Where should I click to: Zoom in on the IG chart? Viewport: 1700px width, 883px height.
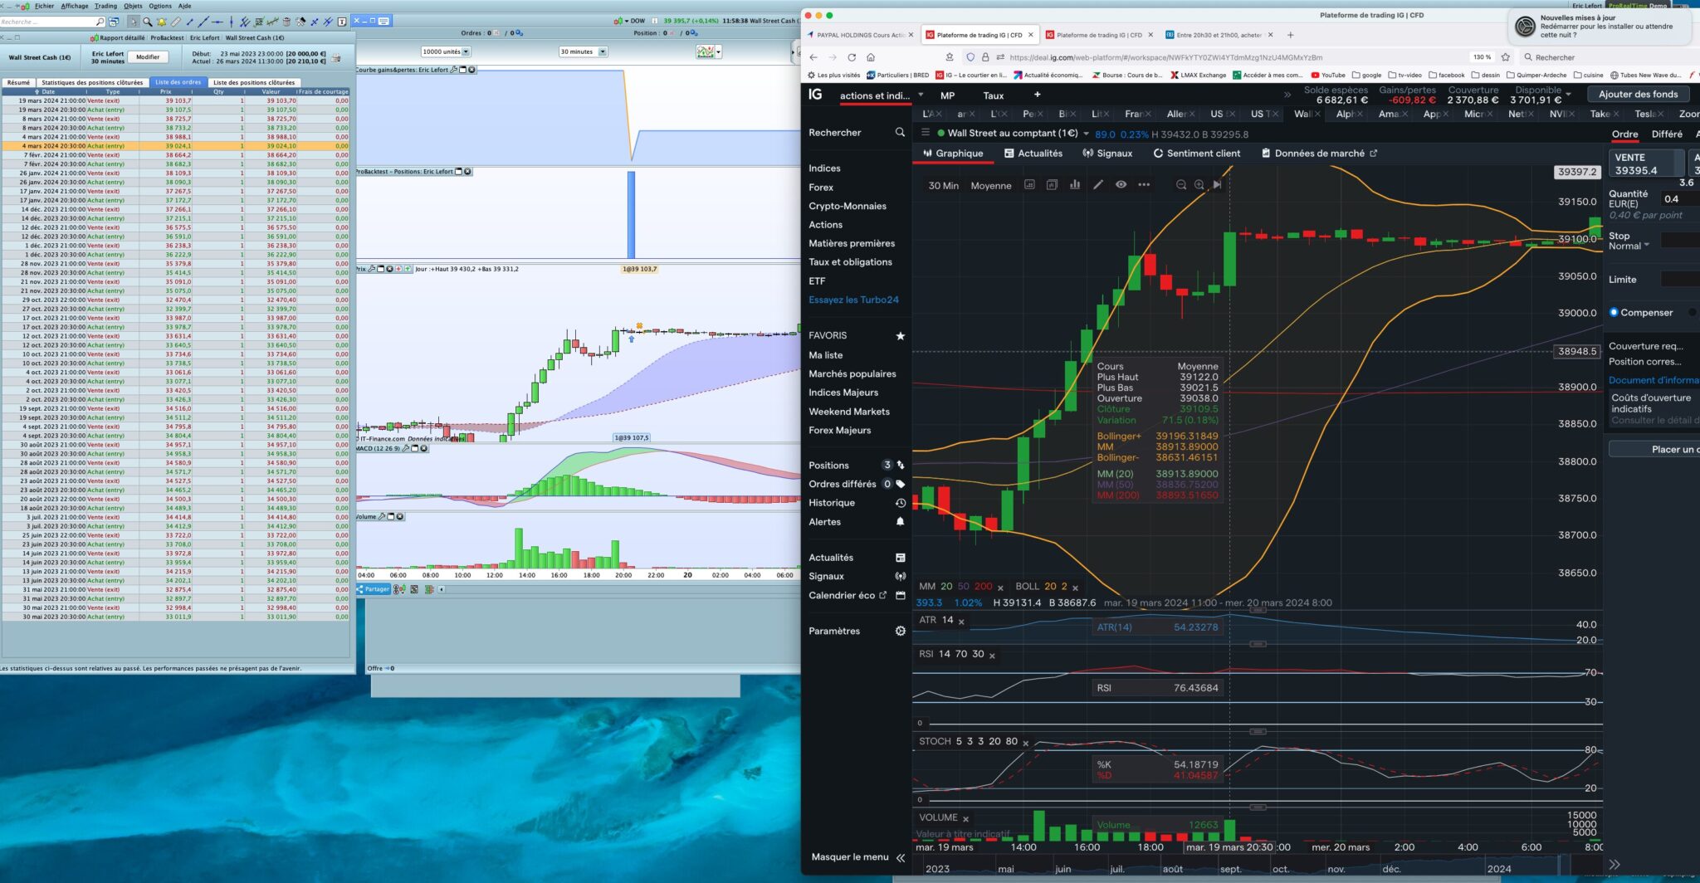(x=1199, y=185)
